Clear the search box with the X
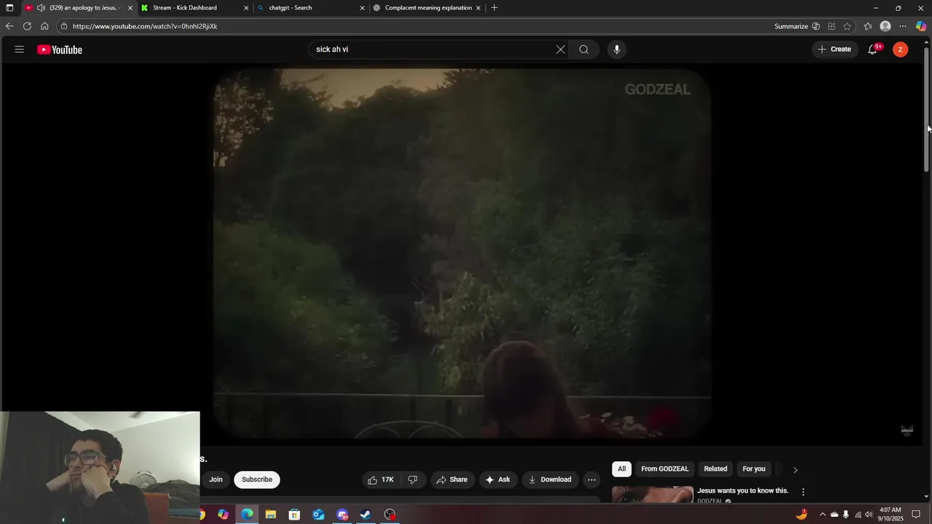 tap(561, 49)
